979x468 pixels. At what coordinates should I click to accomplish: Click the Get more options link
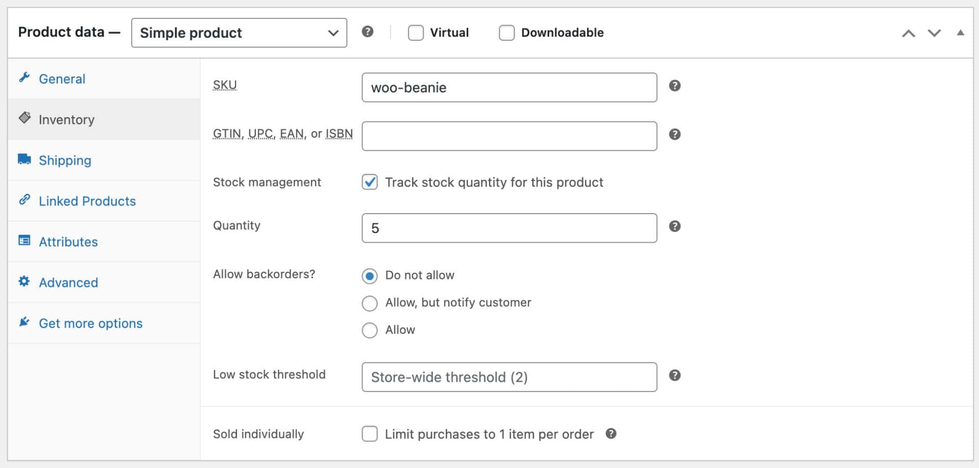pos(90,323)
